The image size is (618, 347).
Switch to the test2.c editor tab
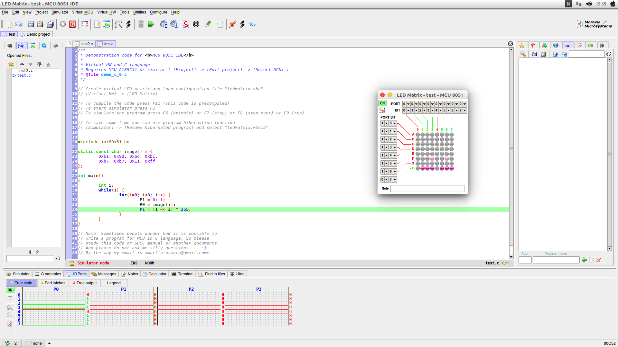[84, 44]
